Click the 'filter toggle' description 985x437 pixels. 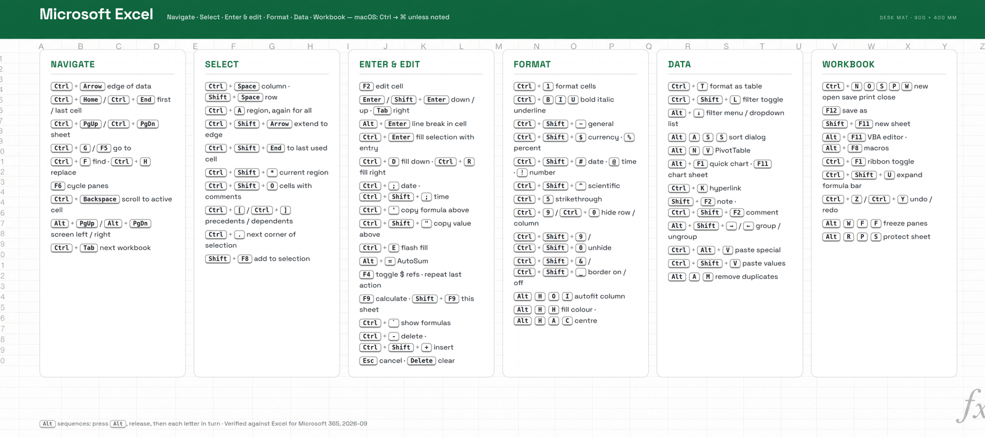pos(763,100)
